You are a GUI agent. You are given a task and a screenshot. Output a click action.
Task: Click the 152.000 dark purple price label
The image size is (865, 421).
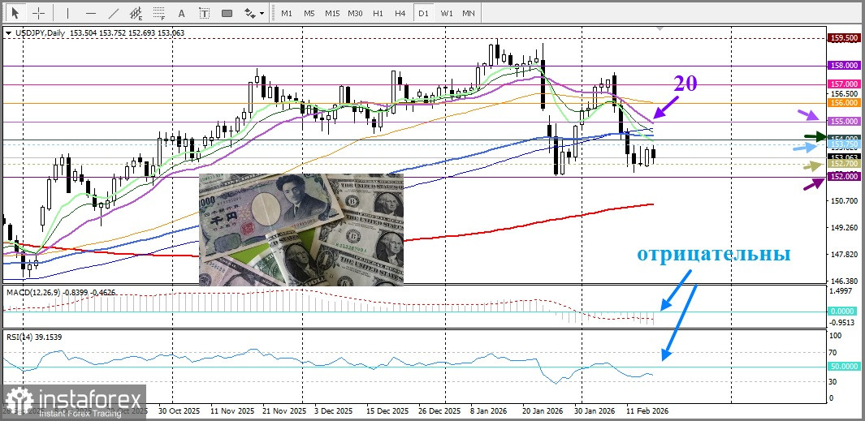[x=844, y=176]
